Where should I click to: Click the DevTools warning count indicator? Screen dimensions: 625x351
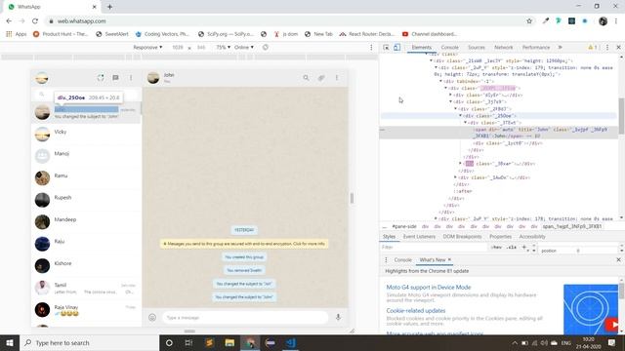[x=593, y=47]
